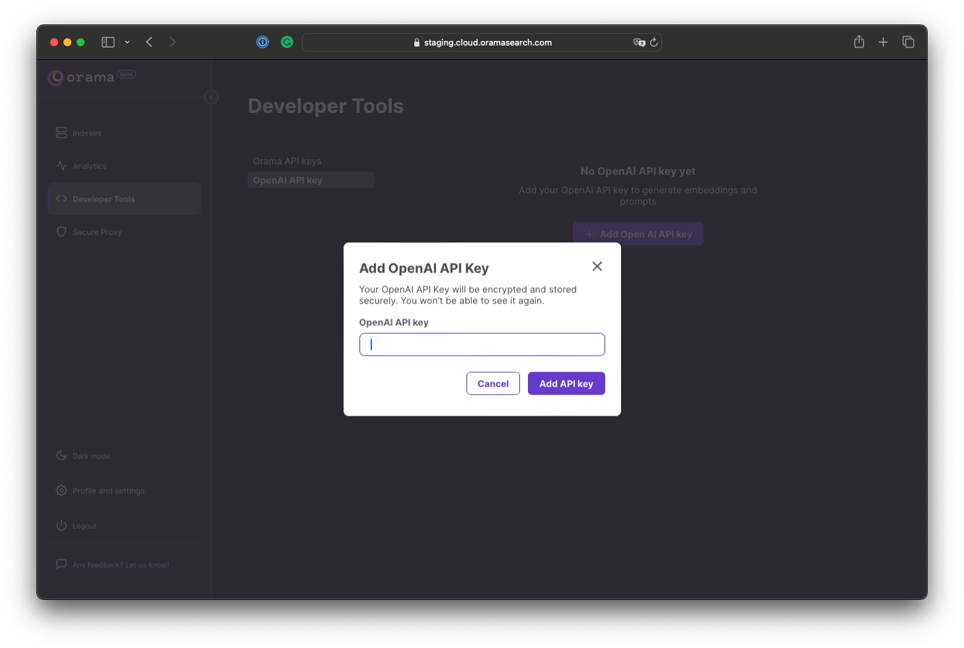This screenshot has width=964, height=648.
Task: Cancel adding the API key
Action: [493, 383]
